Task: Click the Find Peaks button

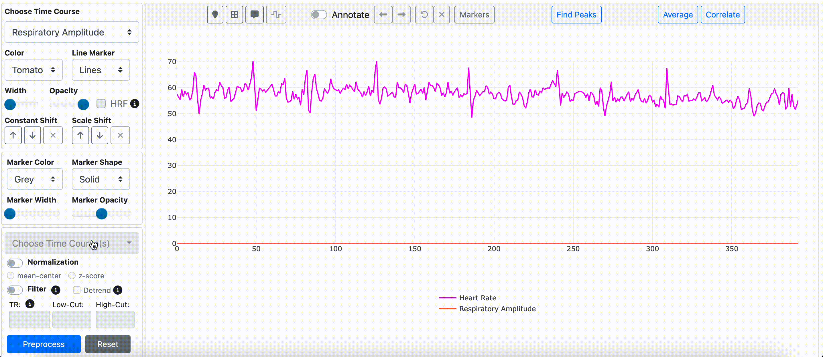Action: click(x=576, y=15)
